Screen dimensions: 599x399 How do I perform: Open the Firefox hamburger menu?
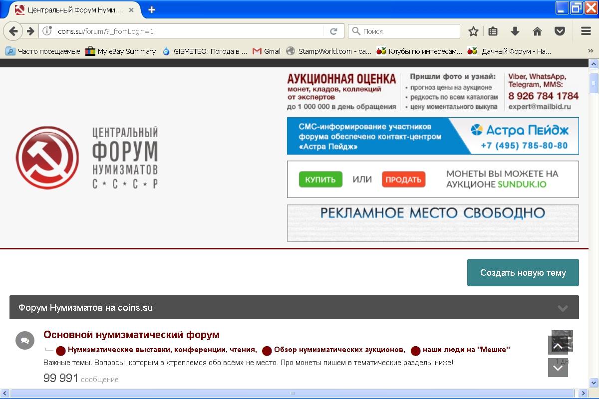[586, 31]
